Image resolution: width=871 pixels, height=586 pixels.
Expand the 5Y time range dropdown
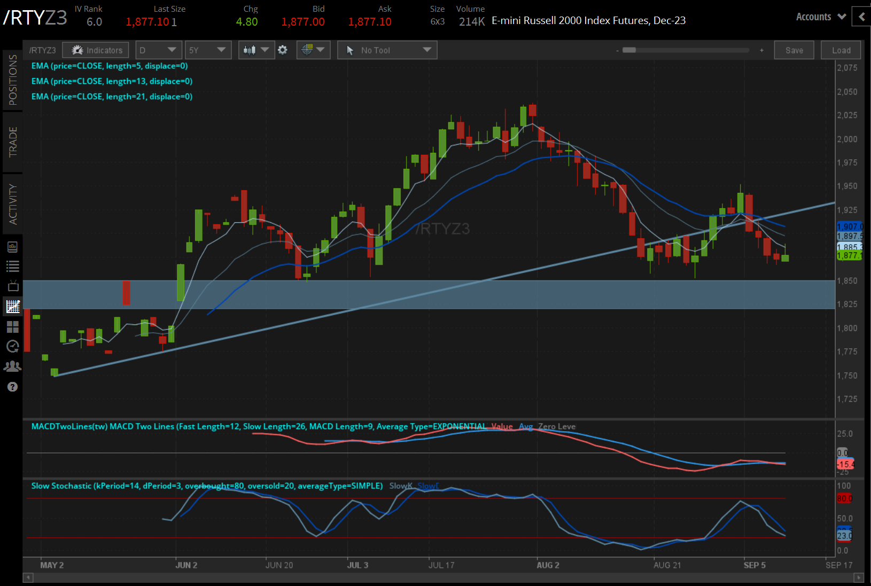[208, 50]
